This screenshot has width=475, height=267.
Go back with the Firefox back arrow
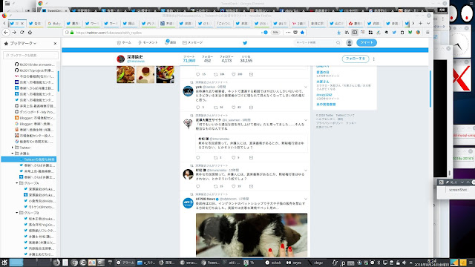click(6, 33)
